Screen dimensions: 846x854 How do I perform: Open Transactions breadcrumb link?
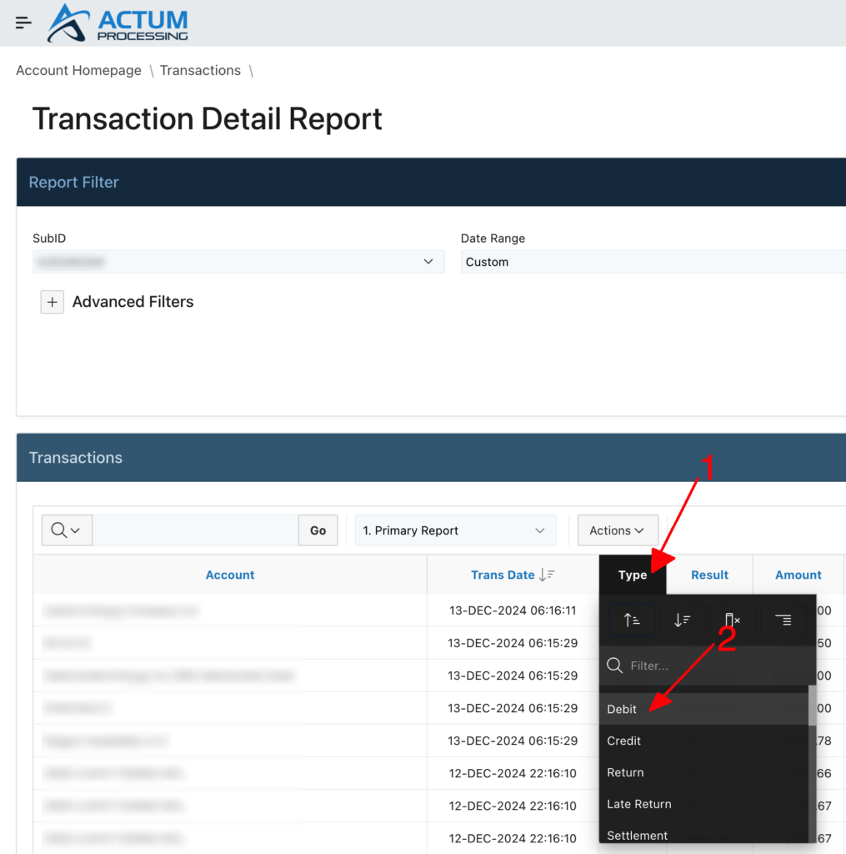200,70
